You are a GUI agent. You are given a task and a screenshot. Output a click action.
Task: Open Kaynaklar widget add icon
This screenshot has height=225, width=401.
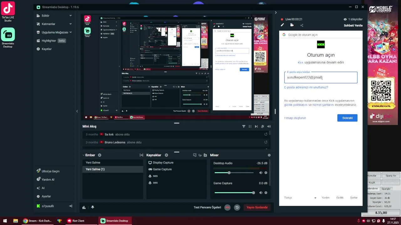pos(195,155)
